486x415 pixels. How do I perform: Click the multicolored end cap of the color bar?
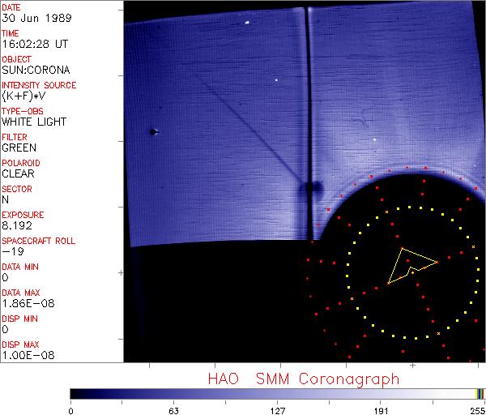point(480,393)
